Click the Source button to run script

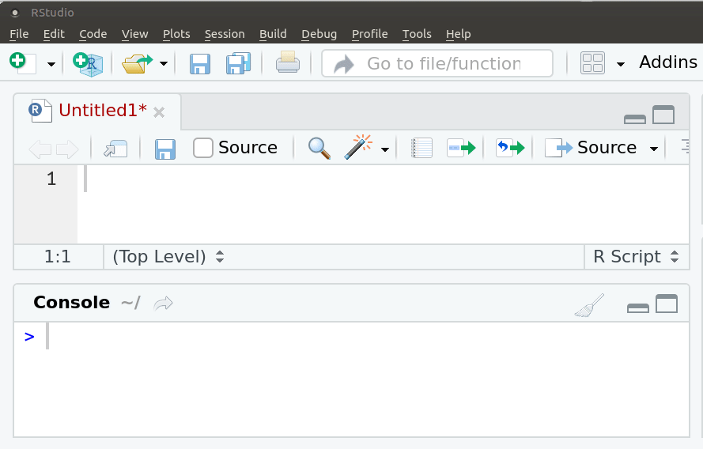click(x=590, y=148)
